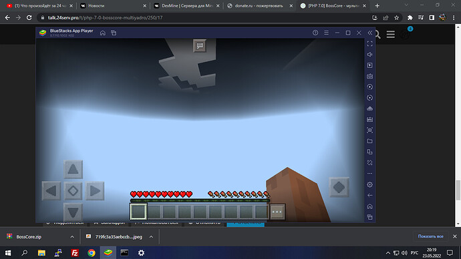Open Chrome extensions puzzle icon

(410, 17)
